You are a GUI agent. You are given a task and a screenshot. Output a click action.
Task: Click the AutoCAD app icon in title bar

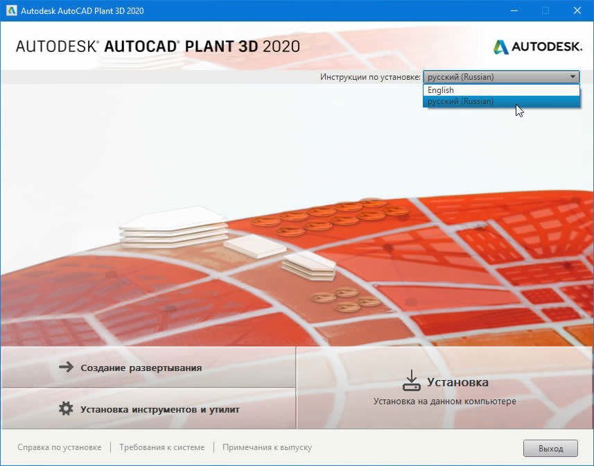coord(11,10)
